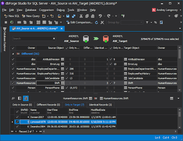This screenshot has width=183, height=141.
Task: Switch to Identical Records (3) tab
Action: click(100, 105)
